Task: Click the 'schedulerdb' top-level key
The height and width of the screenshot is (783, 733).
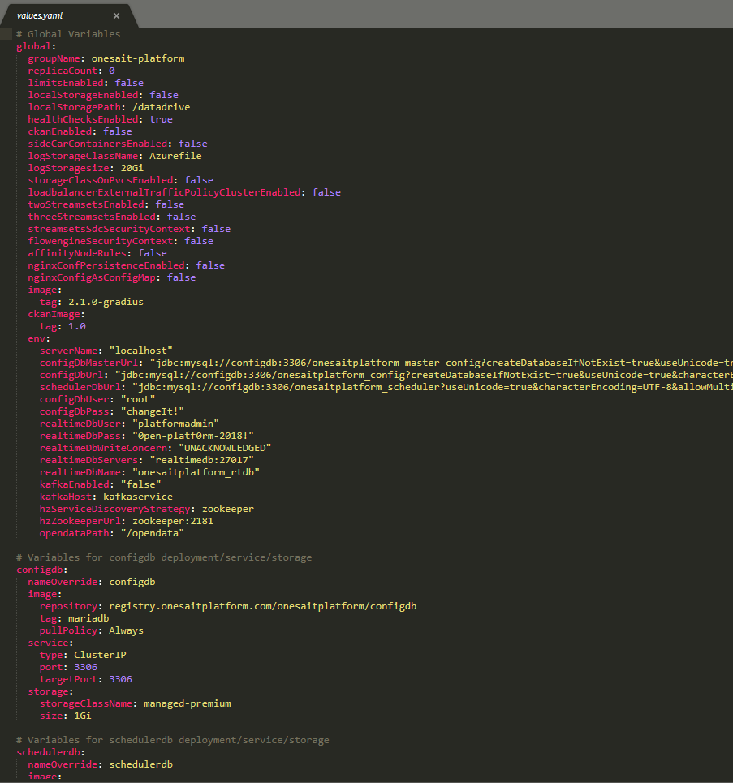Action: (48, 752)
